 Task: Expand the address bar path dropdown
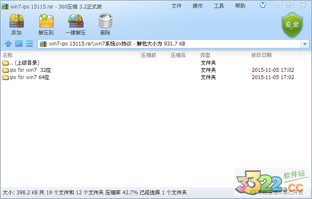tap(305, 44)
